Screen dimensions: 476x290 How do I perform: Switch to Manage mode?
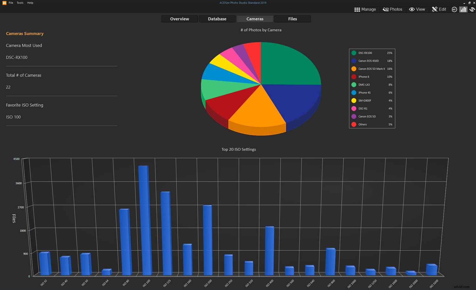[365, 9]
